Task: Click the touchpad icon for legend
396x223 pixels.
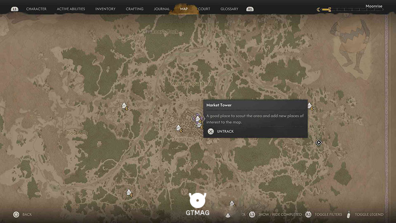Action: [x=348, y=214]
